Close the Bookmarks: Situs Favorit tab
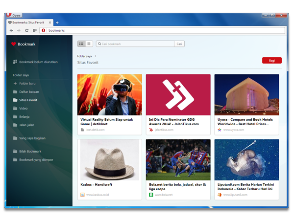The image size is (294, 222). [x=49, y=22]
